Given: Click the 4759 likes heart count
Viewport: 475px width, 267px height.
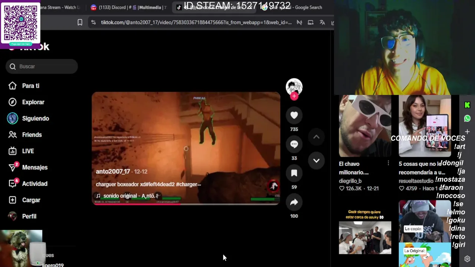Looking at the screenshot, I should click(x=408, y=188).
